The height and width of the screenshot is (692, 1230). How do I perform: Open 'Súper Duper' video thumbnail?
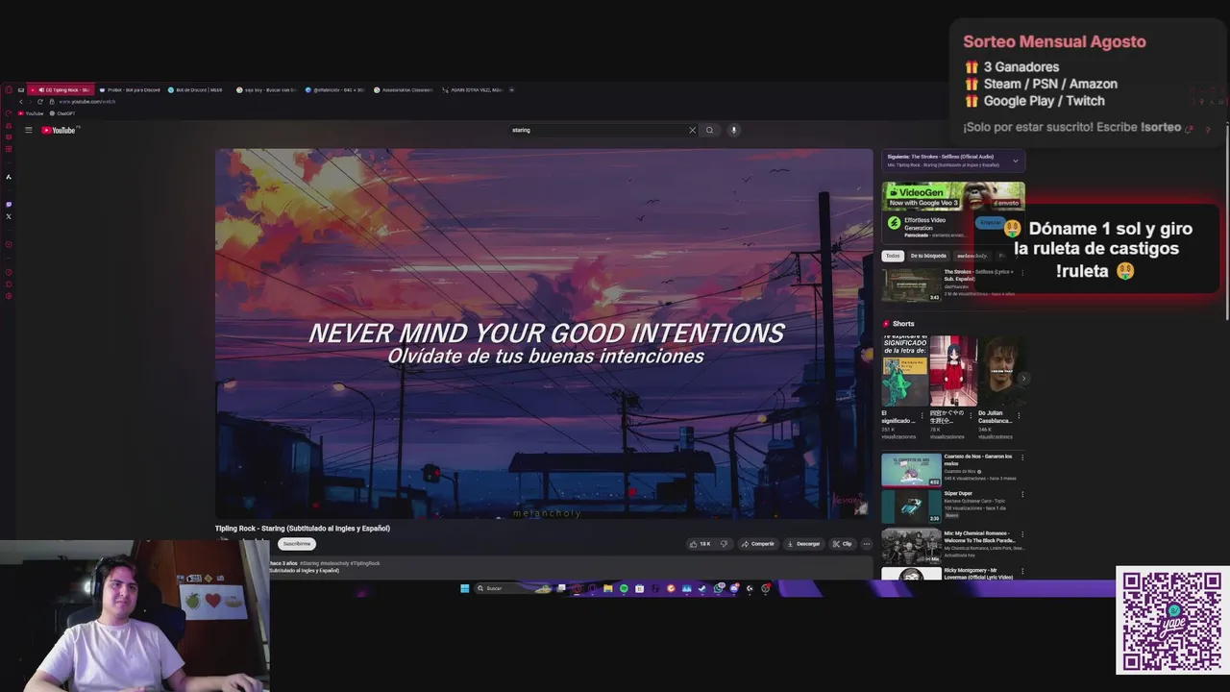click(x=912, y=507)
